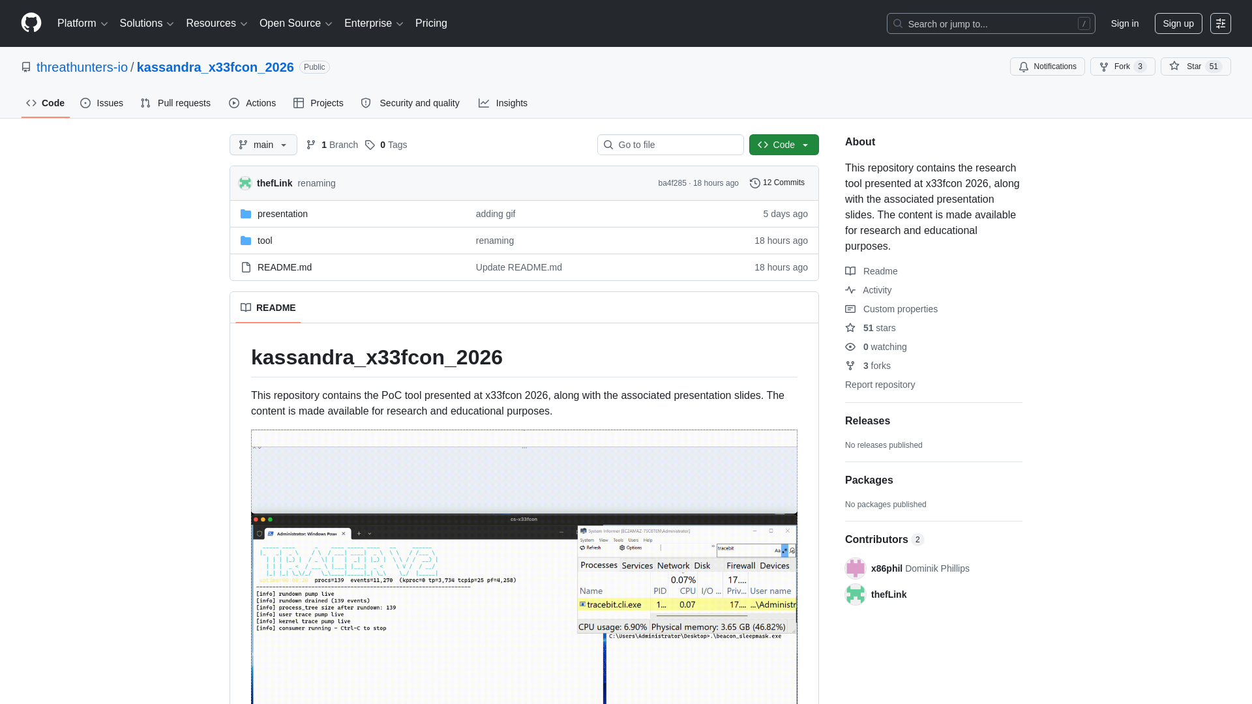Expand the Enterprise menu
Image resolution: width=1252 pixels, height=704 pixels.
(x=374, y=23)
